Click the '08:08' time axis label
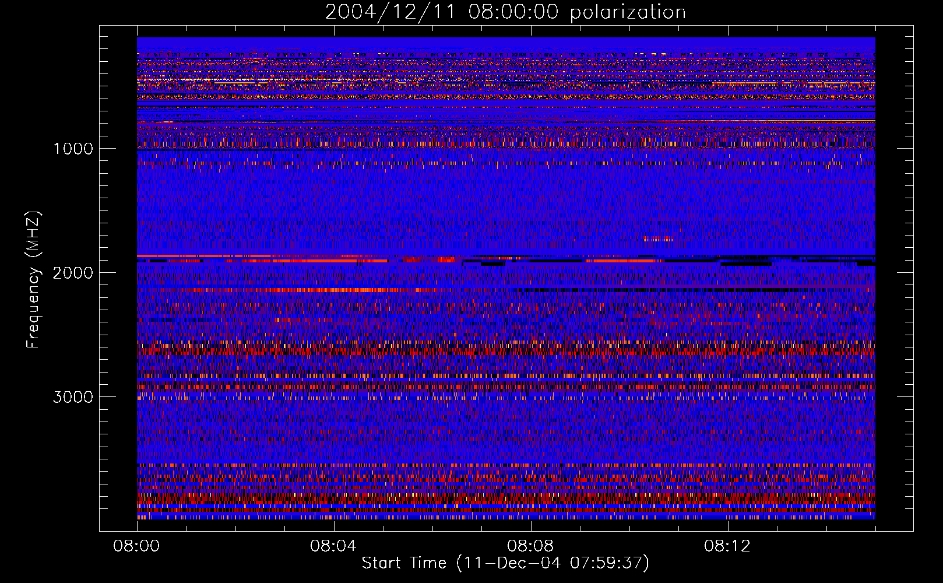Image resolution: width=943 pixels, height=583 pixels. pos(530,546)
